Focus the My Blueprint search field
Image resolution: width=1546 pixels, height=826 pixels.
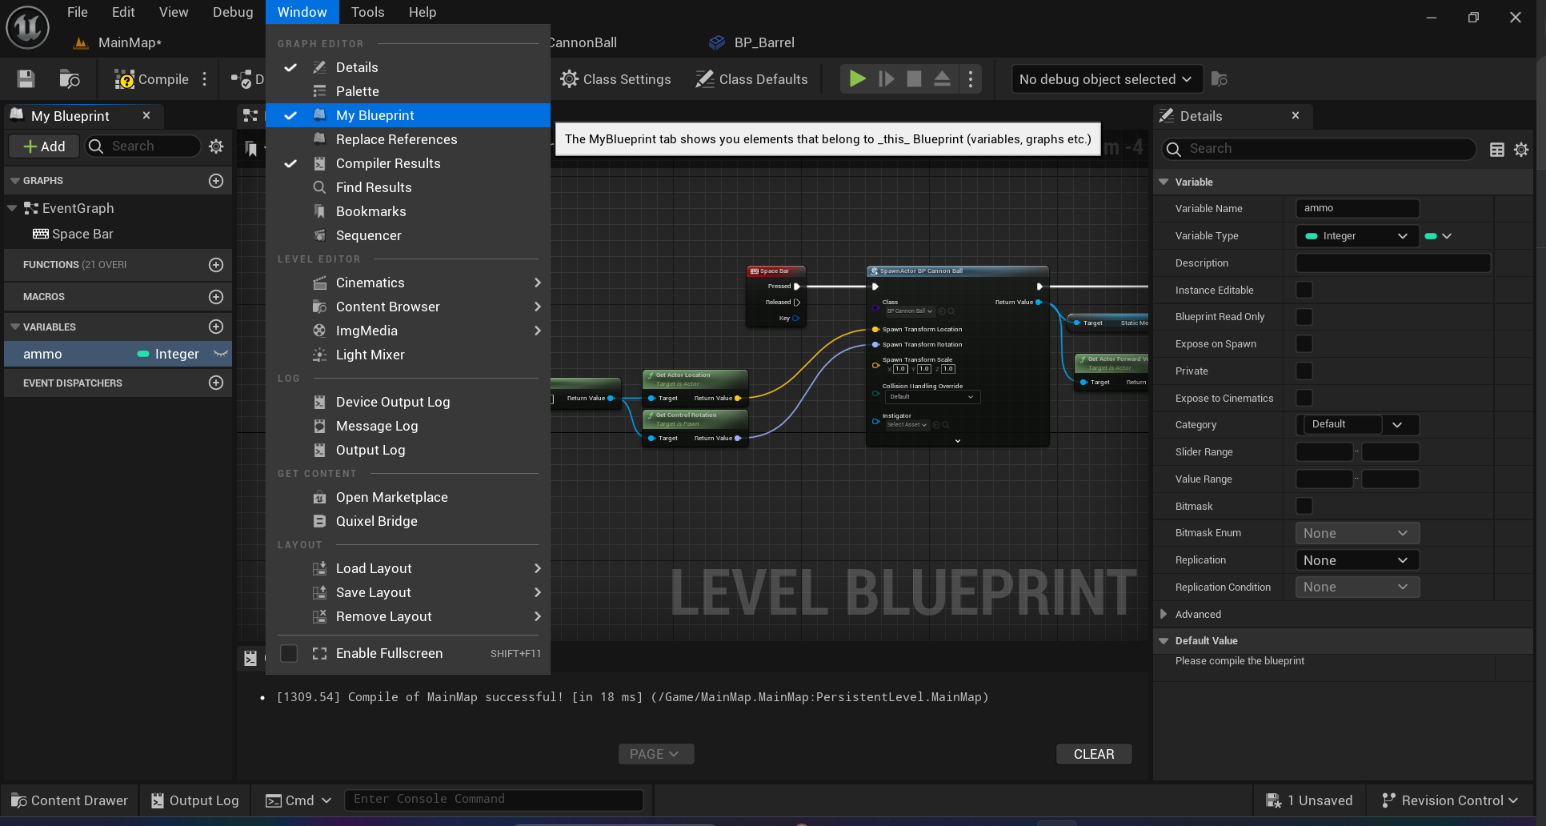click(144, 146)
